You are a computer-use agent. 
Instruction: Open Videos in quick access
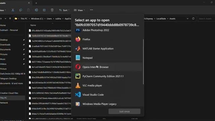coord(3,64)
